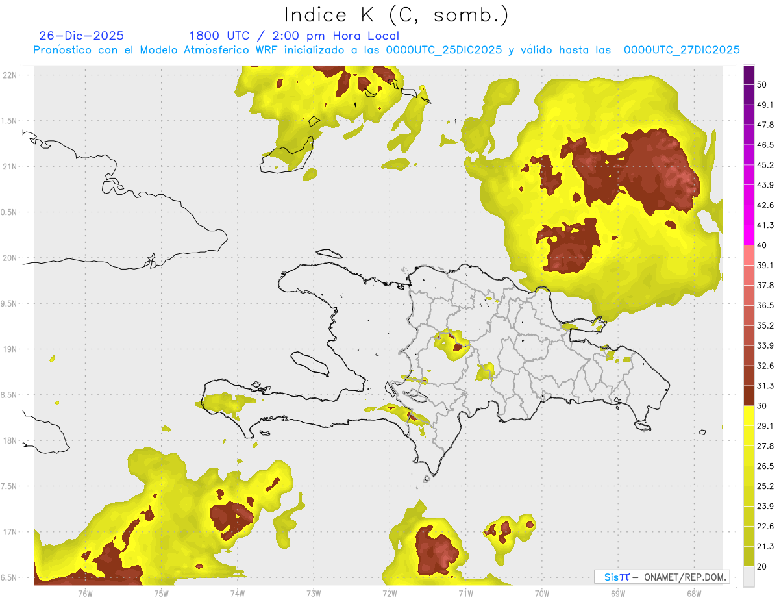Click the '73W' longitude label
This screenshot has width=779, height=602.
coord(314,593)
